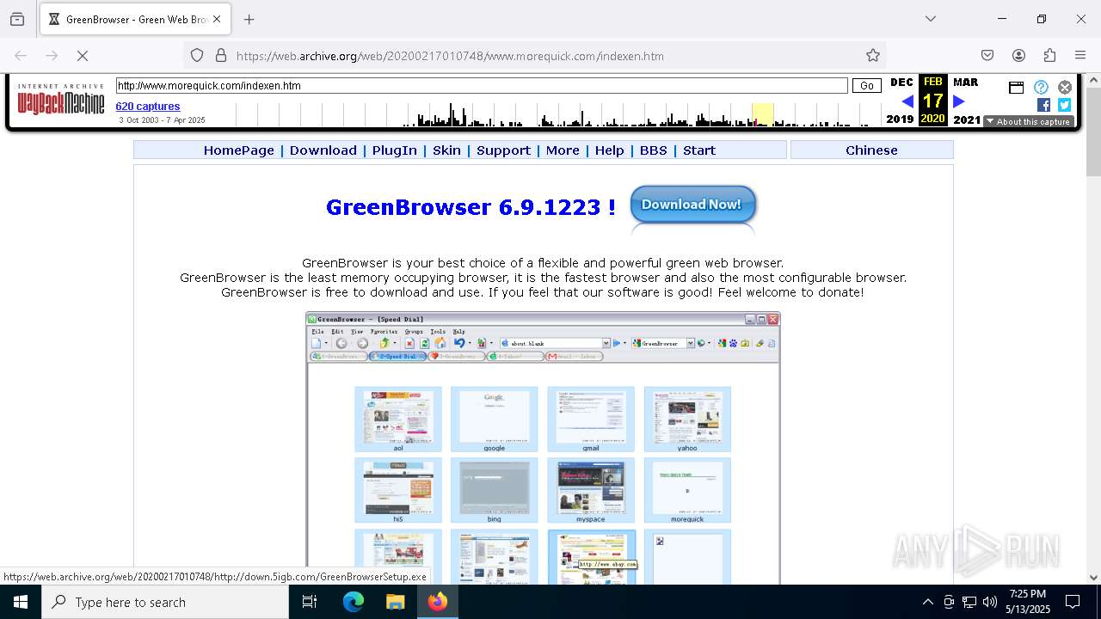The height and width of the screenshot is (619, 1101).
Task: Select MAR in the capture navigator
Action: coord(965,83)
